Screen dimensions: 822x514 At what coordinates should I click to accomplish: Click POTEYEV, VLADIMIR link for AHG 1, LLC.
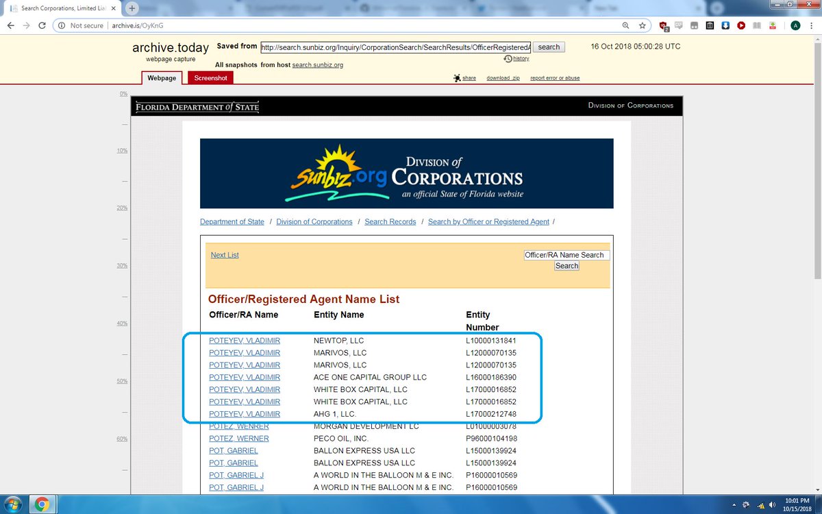245,415
